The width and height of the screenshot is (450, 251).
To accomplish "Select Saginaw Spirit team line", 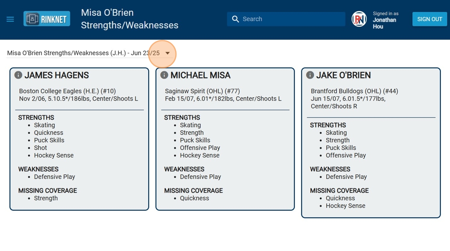I will tap(202, 91).
